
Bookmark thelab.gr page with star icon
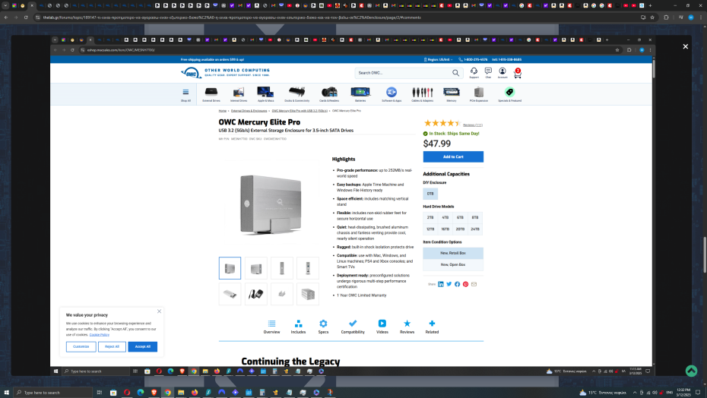pyautogui.click(x=652, y=17)
